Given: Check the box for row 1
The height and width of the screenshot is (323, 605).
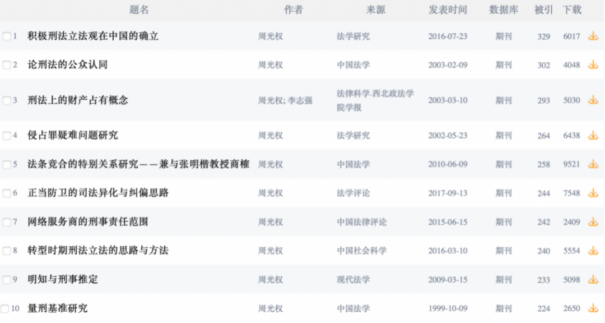Looking at the screenshot, I should (x=7, y=36).
